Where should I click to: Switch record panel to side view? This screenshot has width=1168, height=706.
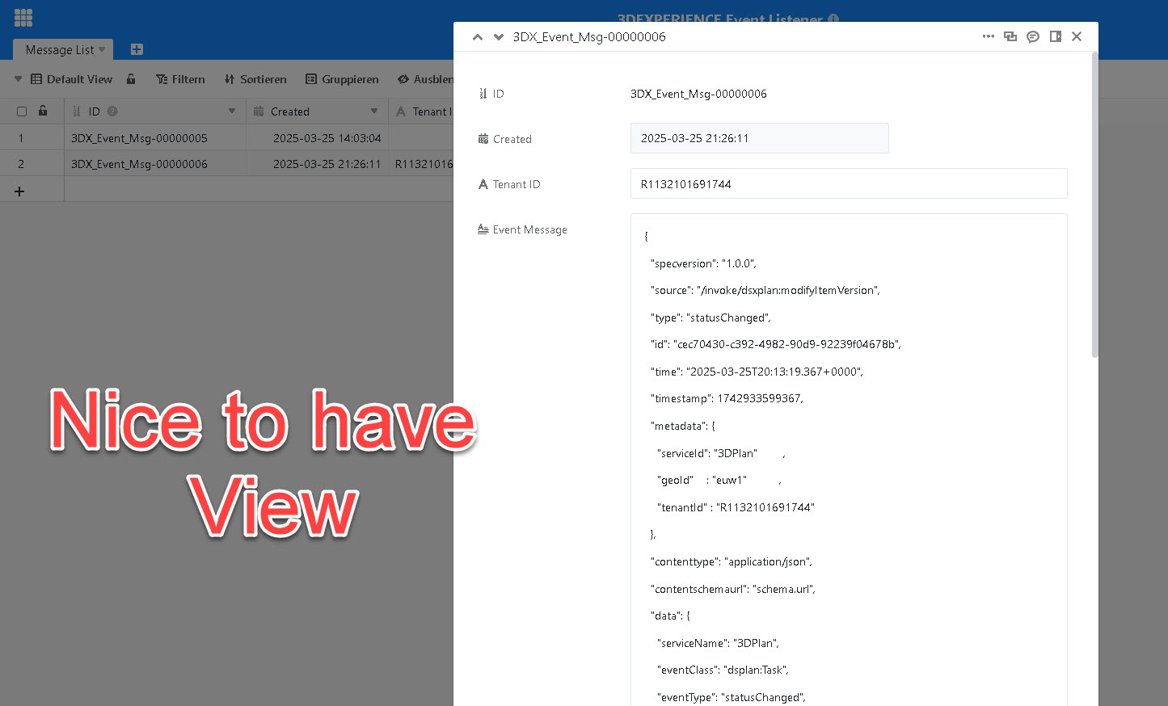coord(1055,36)
